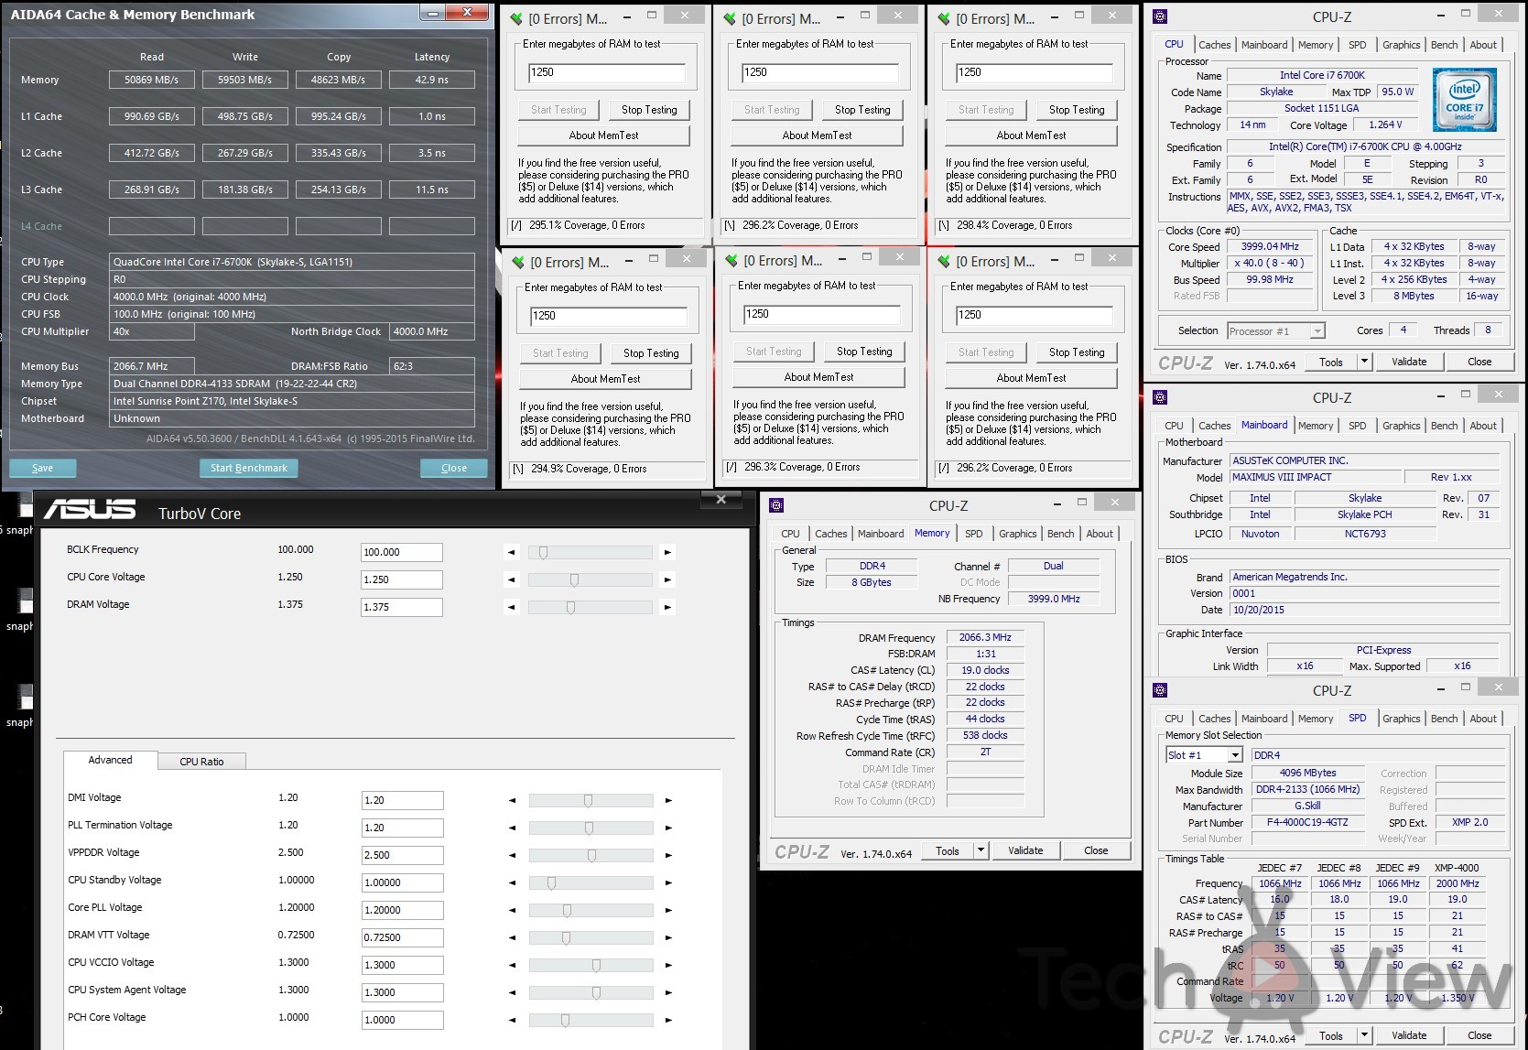Click the MemTest title icon in the 294.9% coverage window
This screenshot has height=1050, width=1528.
pyautogui.click(x=518, y=262)
